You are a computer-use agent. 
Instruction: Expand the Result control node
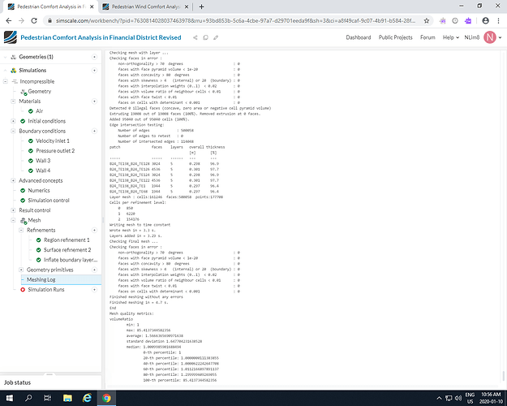coord(13,210)
